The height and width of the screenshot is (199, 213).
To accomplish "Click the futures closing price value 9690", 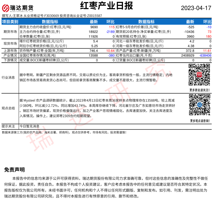I will [94, 27].
